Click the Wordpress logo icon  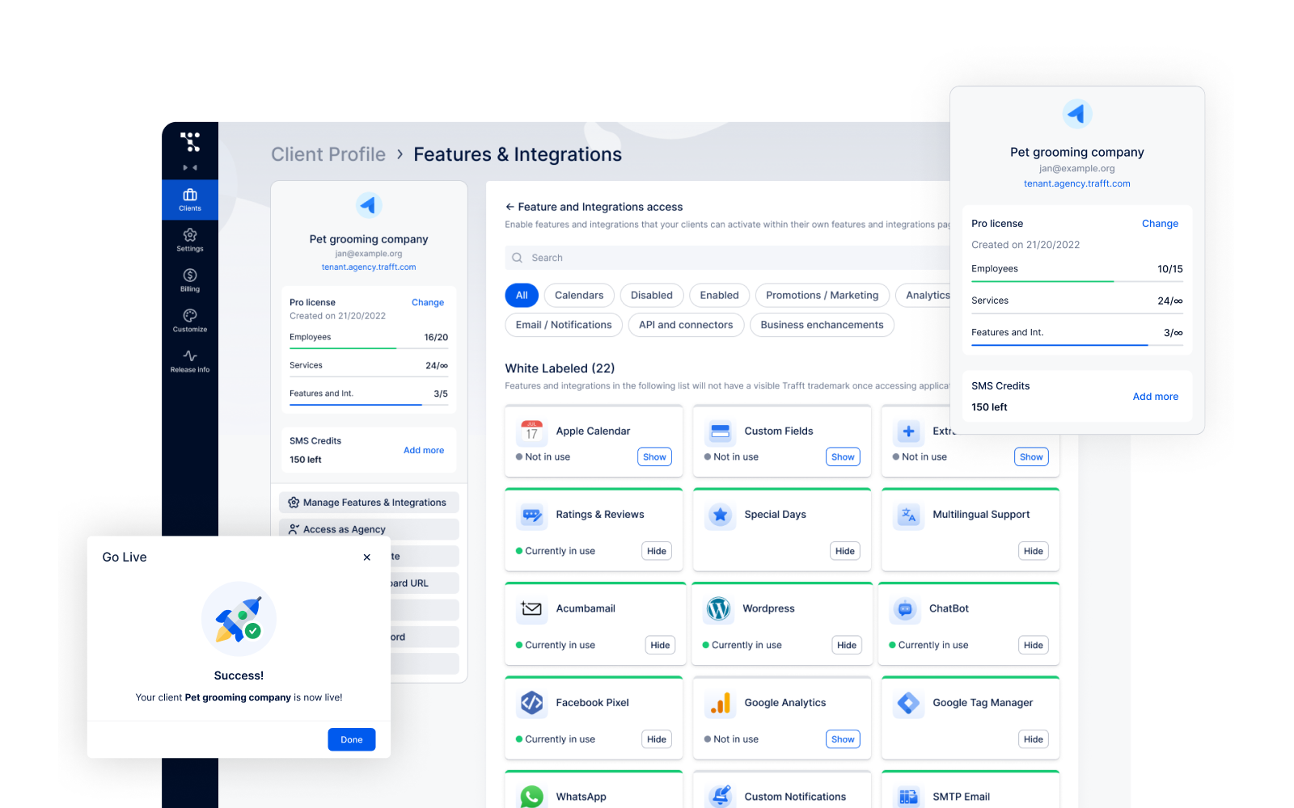(718, 608)
